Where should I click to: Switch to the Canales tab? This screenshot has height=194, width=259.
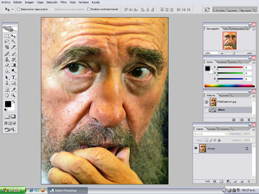tap(211, 128)
